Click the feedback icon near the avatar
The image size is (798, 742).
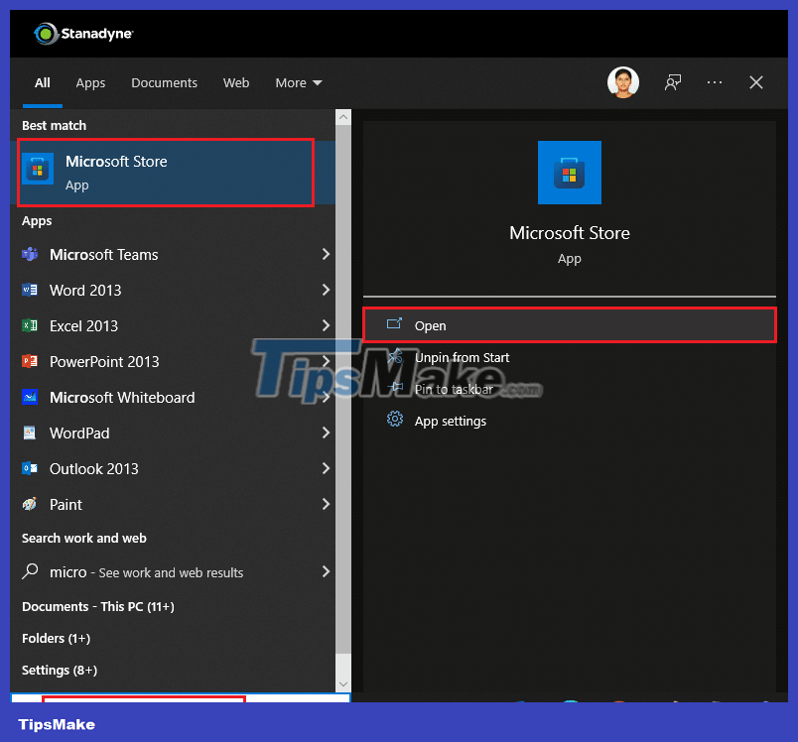[x=673, y=82]
